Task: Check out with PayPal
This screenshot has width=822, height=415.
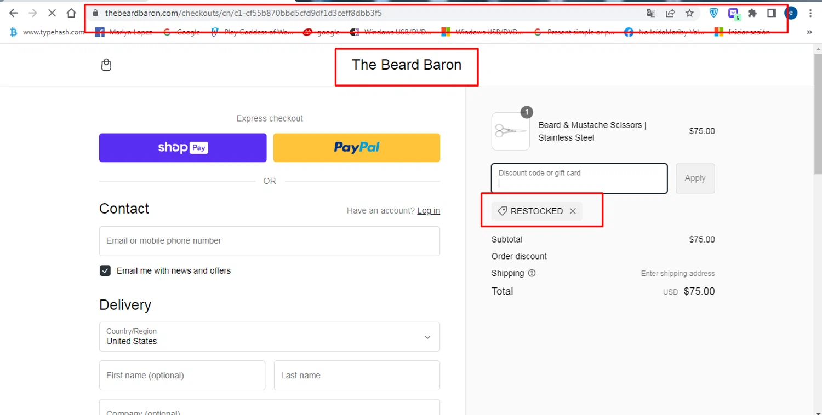Action: 357,148
